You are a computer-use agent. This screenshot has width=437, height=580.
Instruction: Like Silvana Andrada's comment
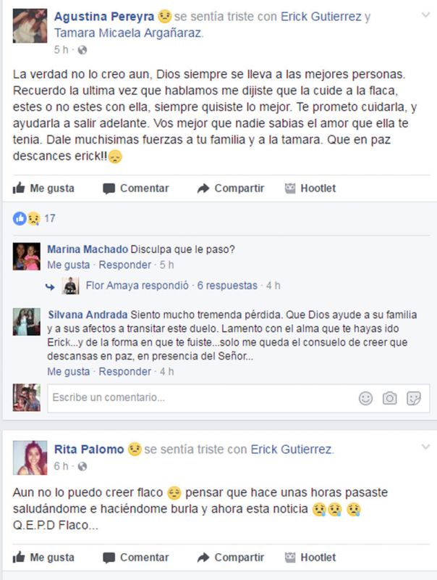(69, 371)
